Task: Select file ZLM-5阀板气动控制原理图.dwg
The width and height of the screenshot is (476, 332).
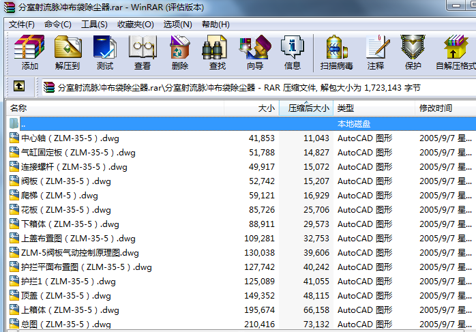Action: coord(80,252)
